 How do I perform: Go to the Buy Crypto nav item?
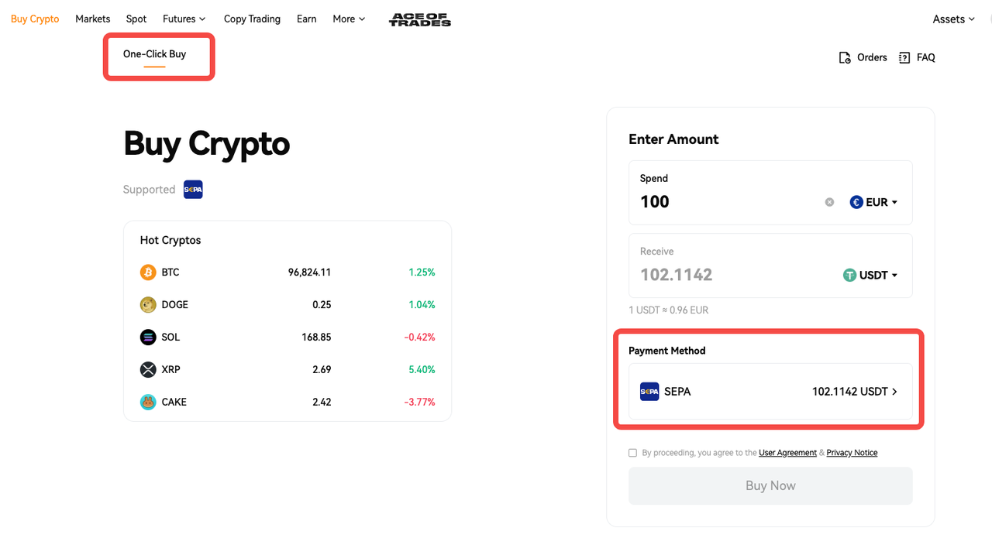[x=35, y=19]
